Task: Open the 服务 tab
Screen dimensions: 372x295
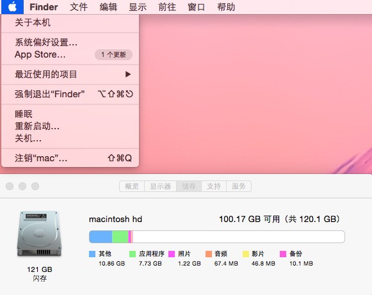Action: click(239, 186)
